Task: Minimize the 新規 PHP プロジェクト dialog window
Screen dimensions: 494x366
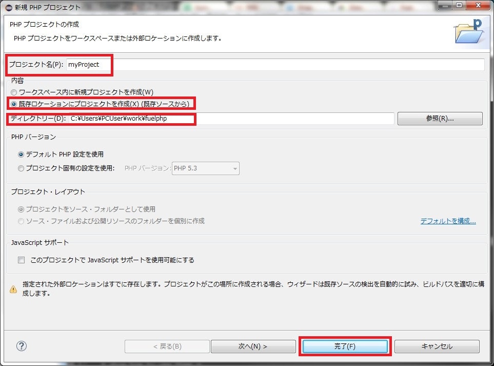Action: [x=445, y=5]
